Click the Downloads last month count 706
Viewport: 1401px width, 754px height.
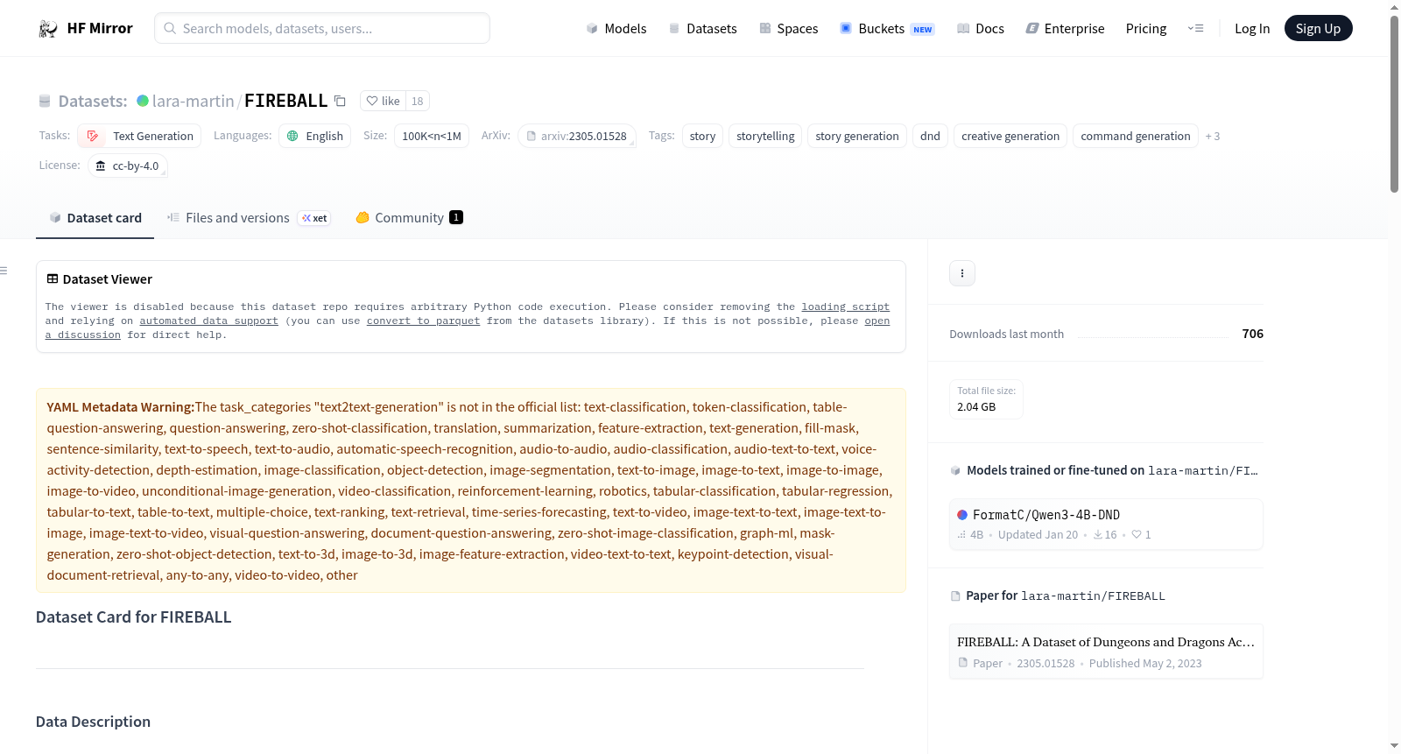coord(1253,334)
